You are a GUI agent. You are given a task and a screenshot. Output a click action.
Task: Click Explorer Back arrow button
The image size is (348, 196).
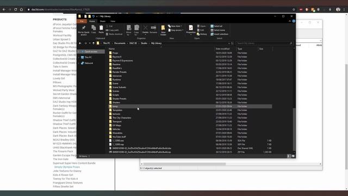[x=80, y=44]
